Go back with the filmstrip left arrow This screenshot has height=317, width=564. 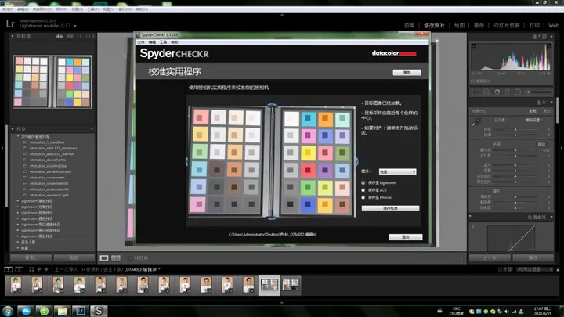pyautogui.click(x=39, y=269)
